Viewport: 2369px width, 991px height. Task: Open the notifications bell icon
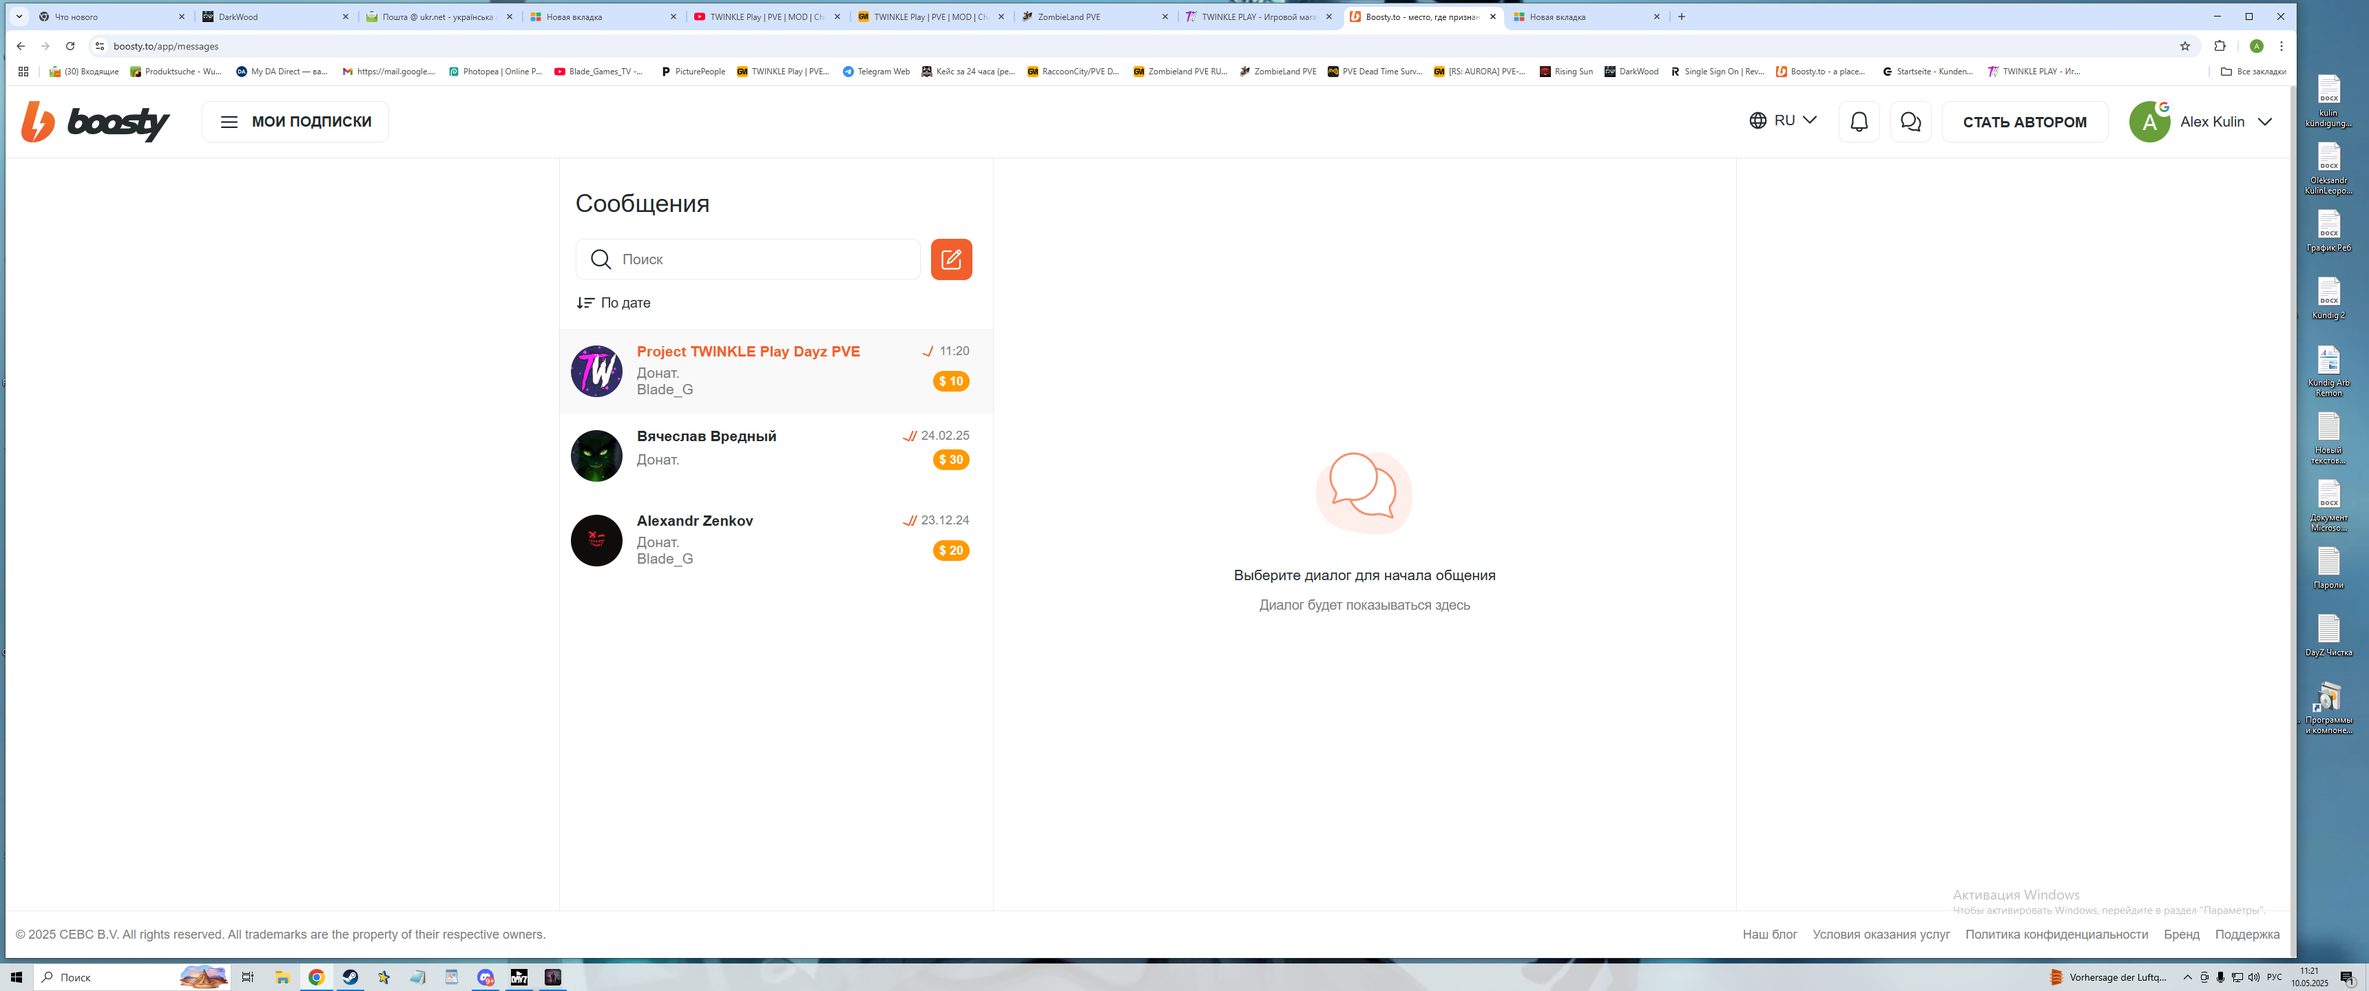pyautogui.click(x=1859, y=121)
